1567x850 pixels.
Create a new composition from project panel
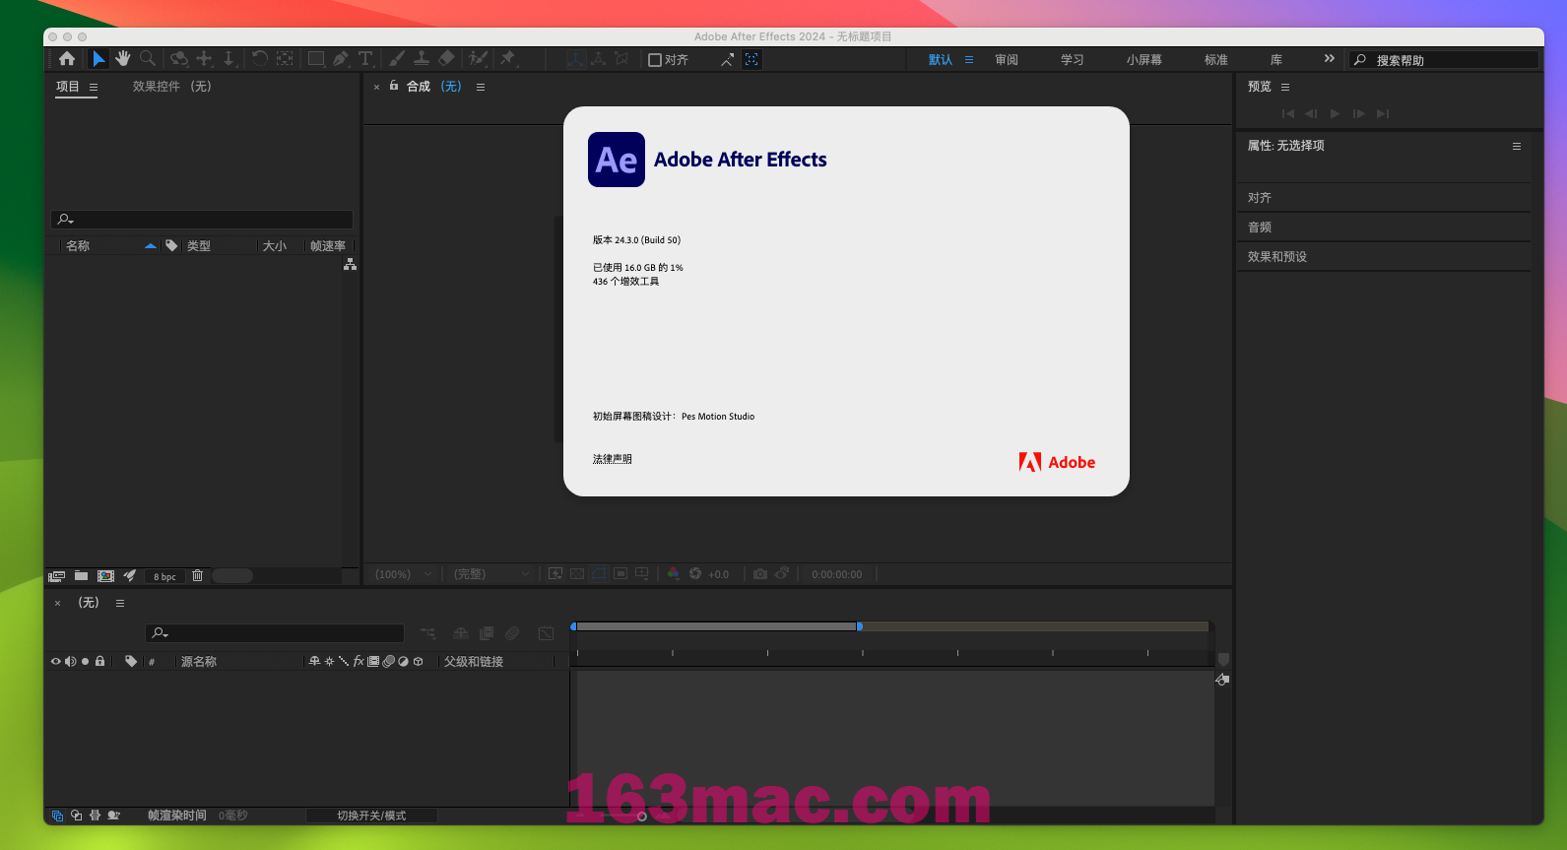(105, 576)
